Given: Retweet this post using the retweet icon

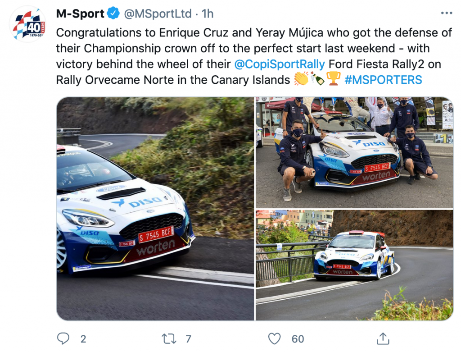Looking at the screenshot, I should [x=168, y=338].
